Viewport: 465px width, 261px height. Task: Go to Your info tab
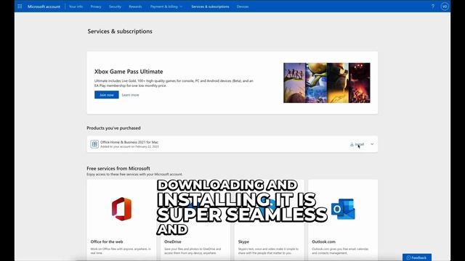point(76,7)
